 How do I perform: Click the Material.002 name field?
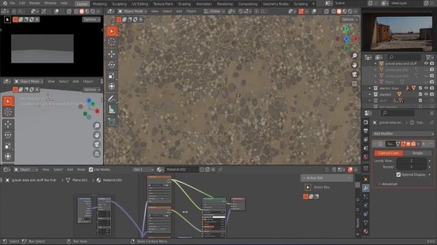pos(182,169)
